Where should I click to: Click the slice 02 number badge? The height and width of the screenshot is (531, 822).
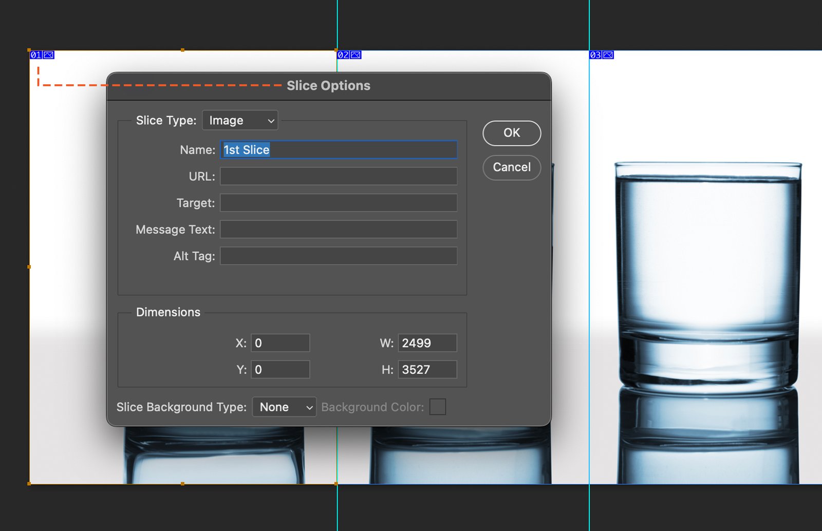[343, 55]
